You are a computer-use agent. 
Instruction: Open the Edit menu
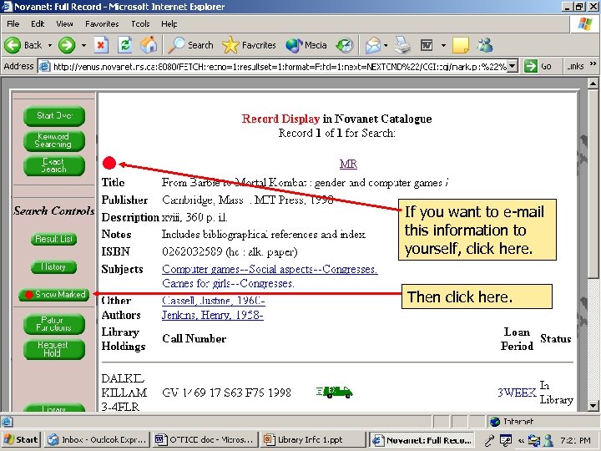[x=38, y=23]
